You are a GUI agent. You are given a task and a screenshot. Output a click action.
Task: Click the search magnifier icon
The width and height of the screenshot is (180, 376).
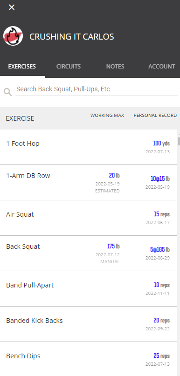[7, 92]
